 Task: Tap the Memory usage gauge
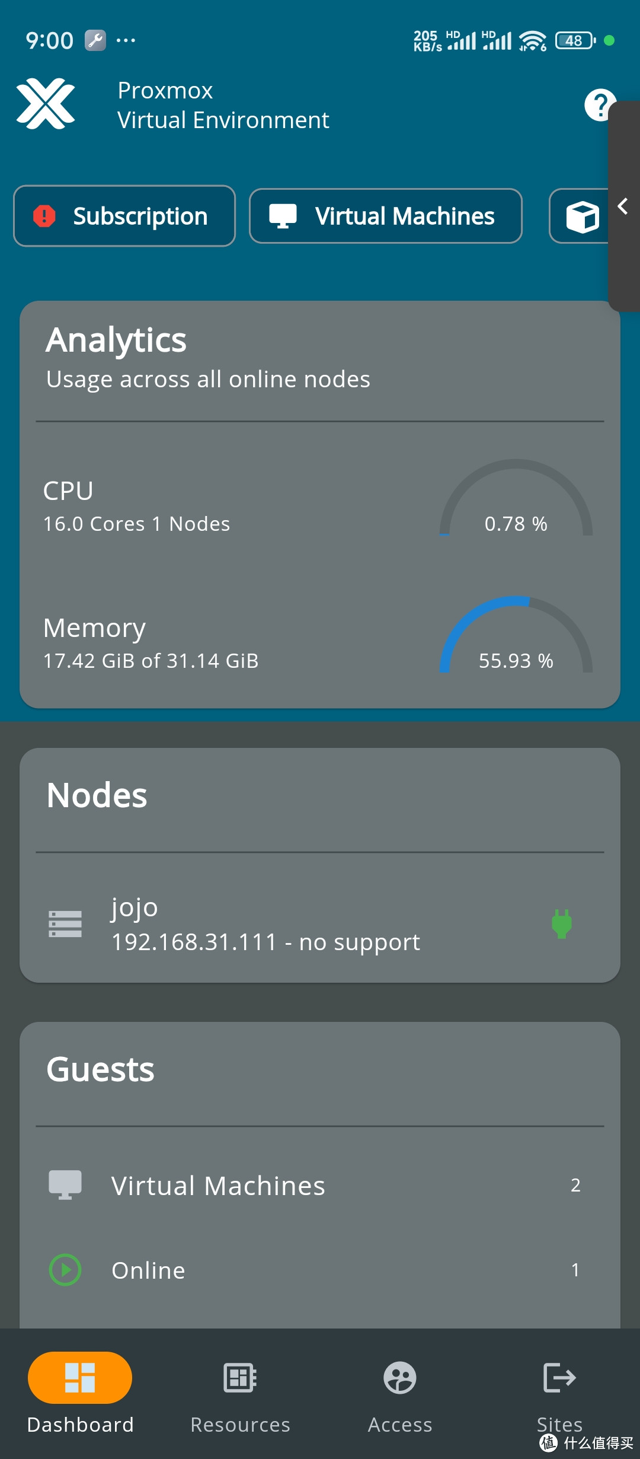point(516,638)
